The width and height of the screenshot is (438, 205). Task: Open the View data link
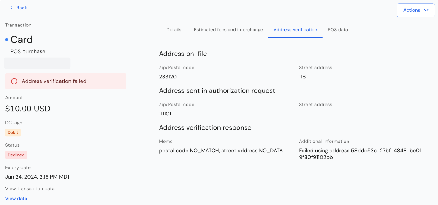pyautogui.click(x=16, y=198)
